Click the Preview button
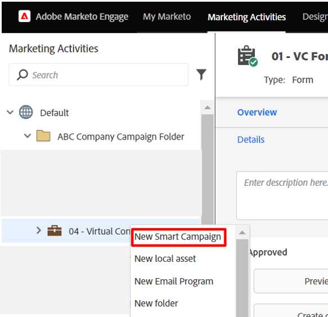 pyautogui.click(x=291, y=281)
